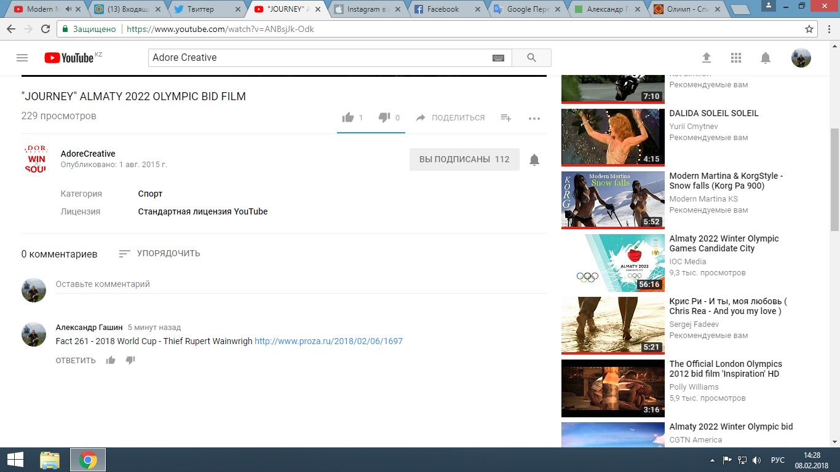
Task: Open the 7:10 motorcycle video thumbnail
Action: pos(613,88)
